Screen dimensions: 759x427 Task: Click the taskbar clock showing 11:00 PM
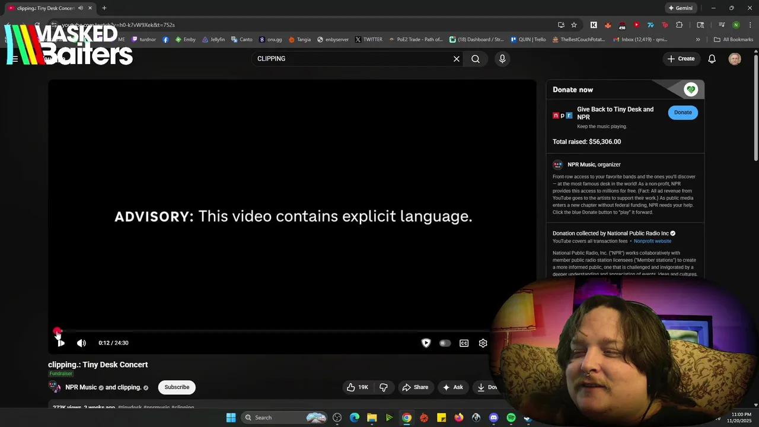[741, 418]
